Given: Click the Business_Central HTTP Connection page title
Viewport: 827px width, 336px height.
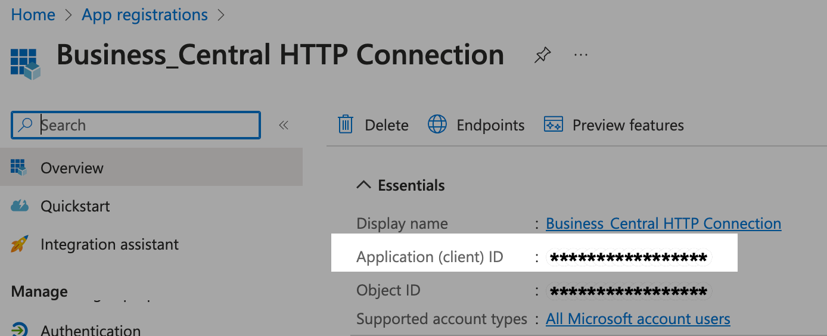Looking at the screenshot, I should [281, 55].
